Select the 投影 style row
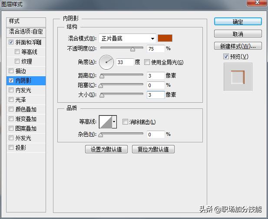 [x=26, y=147]
